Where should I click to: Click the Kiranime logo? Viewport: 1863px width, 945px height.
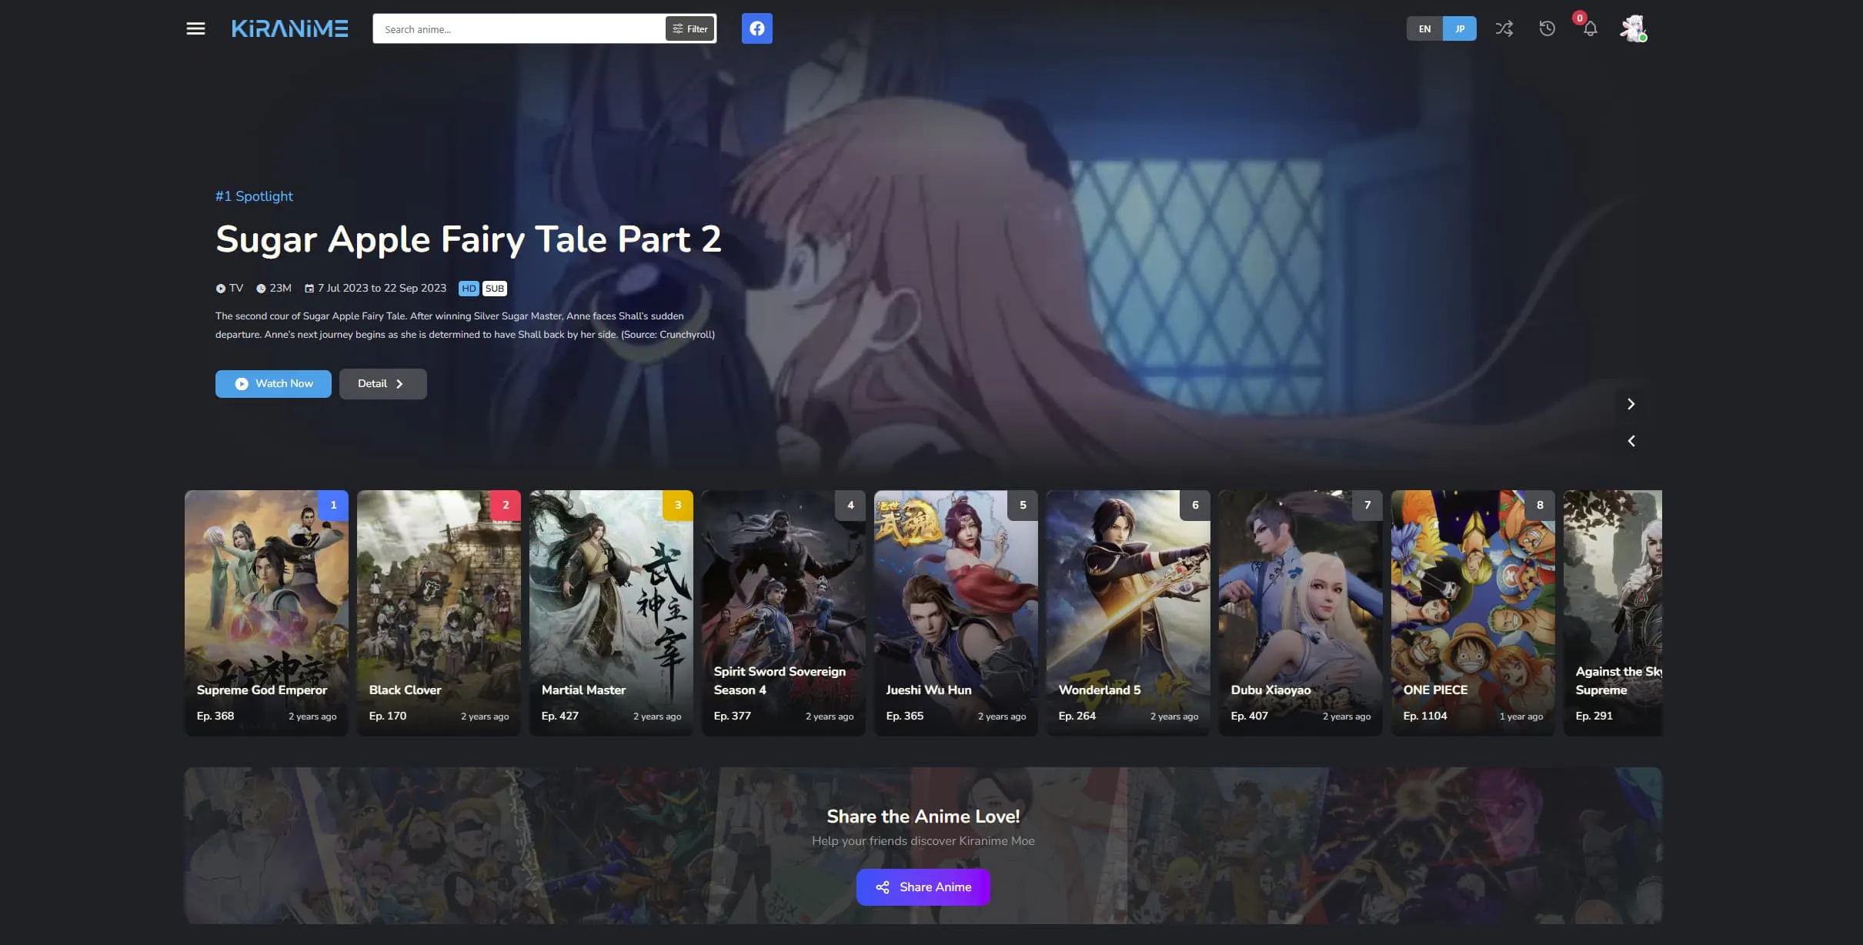tap(290, 28)
